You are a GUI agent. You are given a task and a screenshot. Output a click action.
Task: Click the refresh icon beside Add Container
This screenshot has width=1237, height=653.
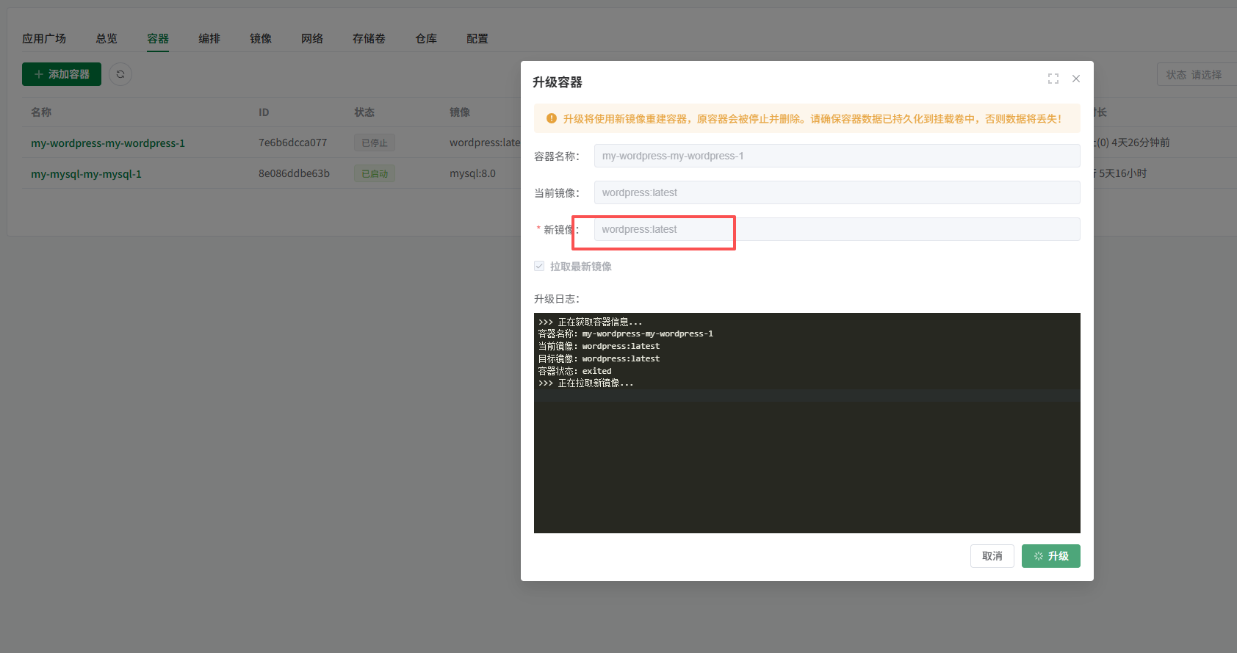[x=120, y=74]
